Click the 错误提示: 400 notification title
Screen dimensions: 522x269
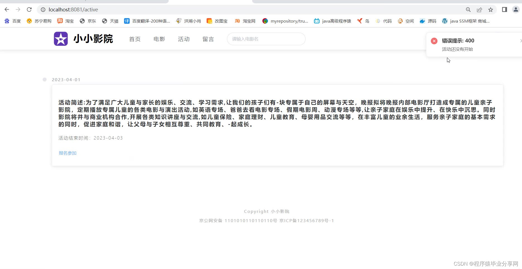pyautogui.click(x=458, y=41)
